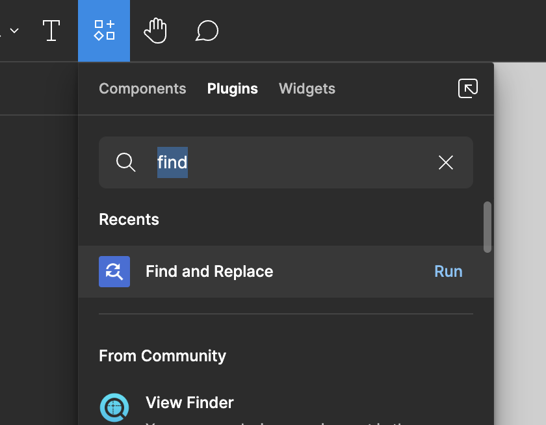Viewport: 546px width, 425px height.
Task: Toggle the Resources tool in toolbar
Action: click(104, 31)
